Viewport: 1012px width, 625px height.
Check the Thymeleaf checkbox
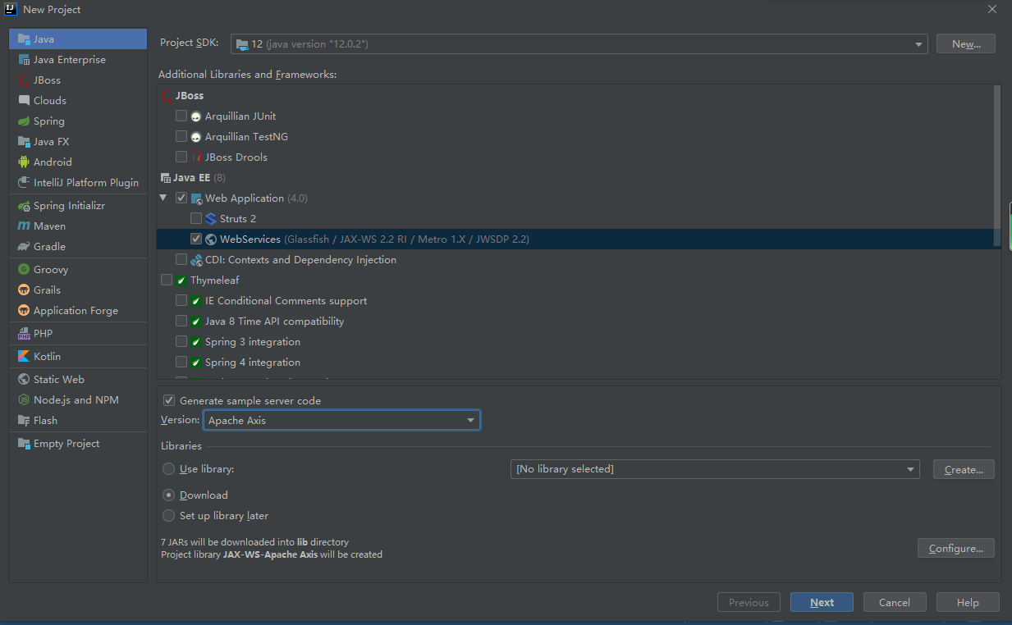(x=167, y=280)
